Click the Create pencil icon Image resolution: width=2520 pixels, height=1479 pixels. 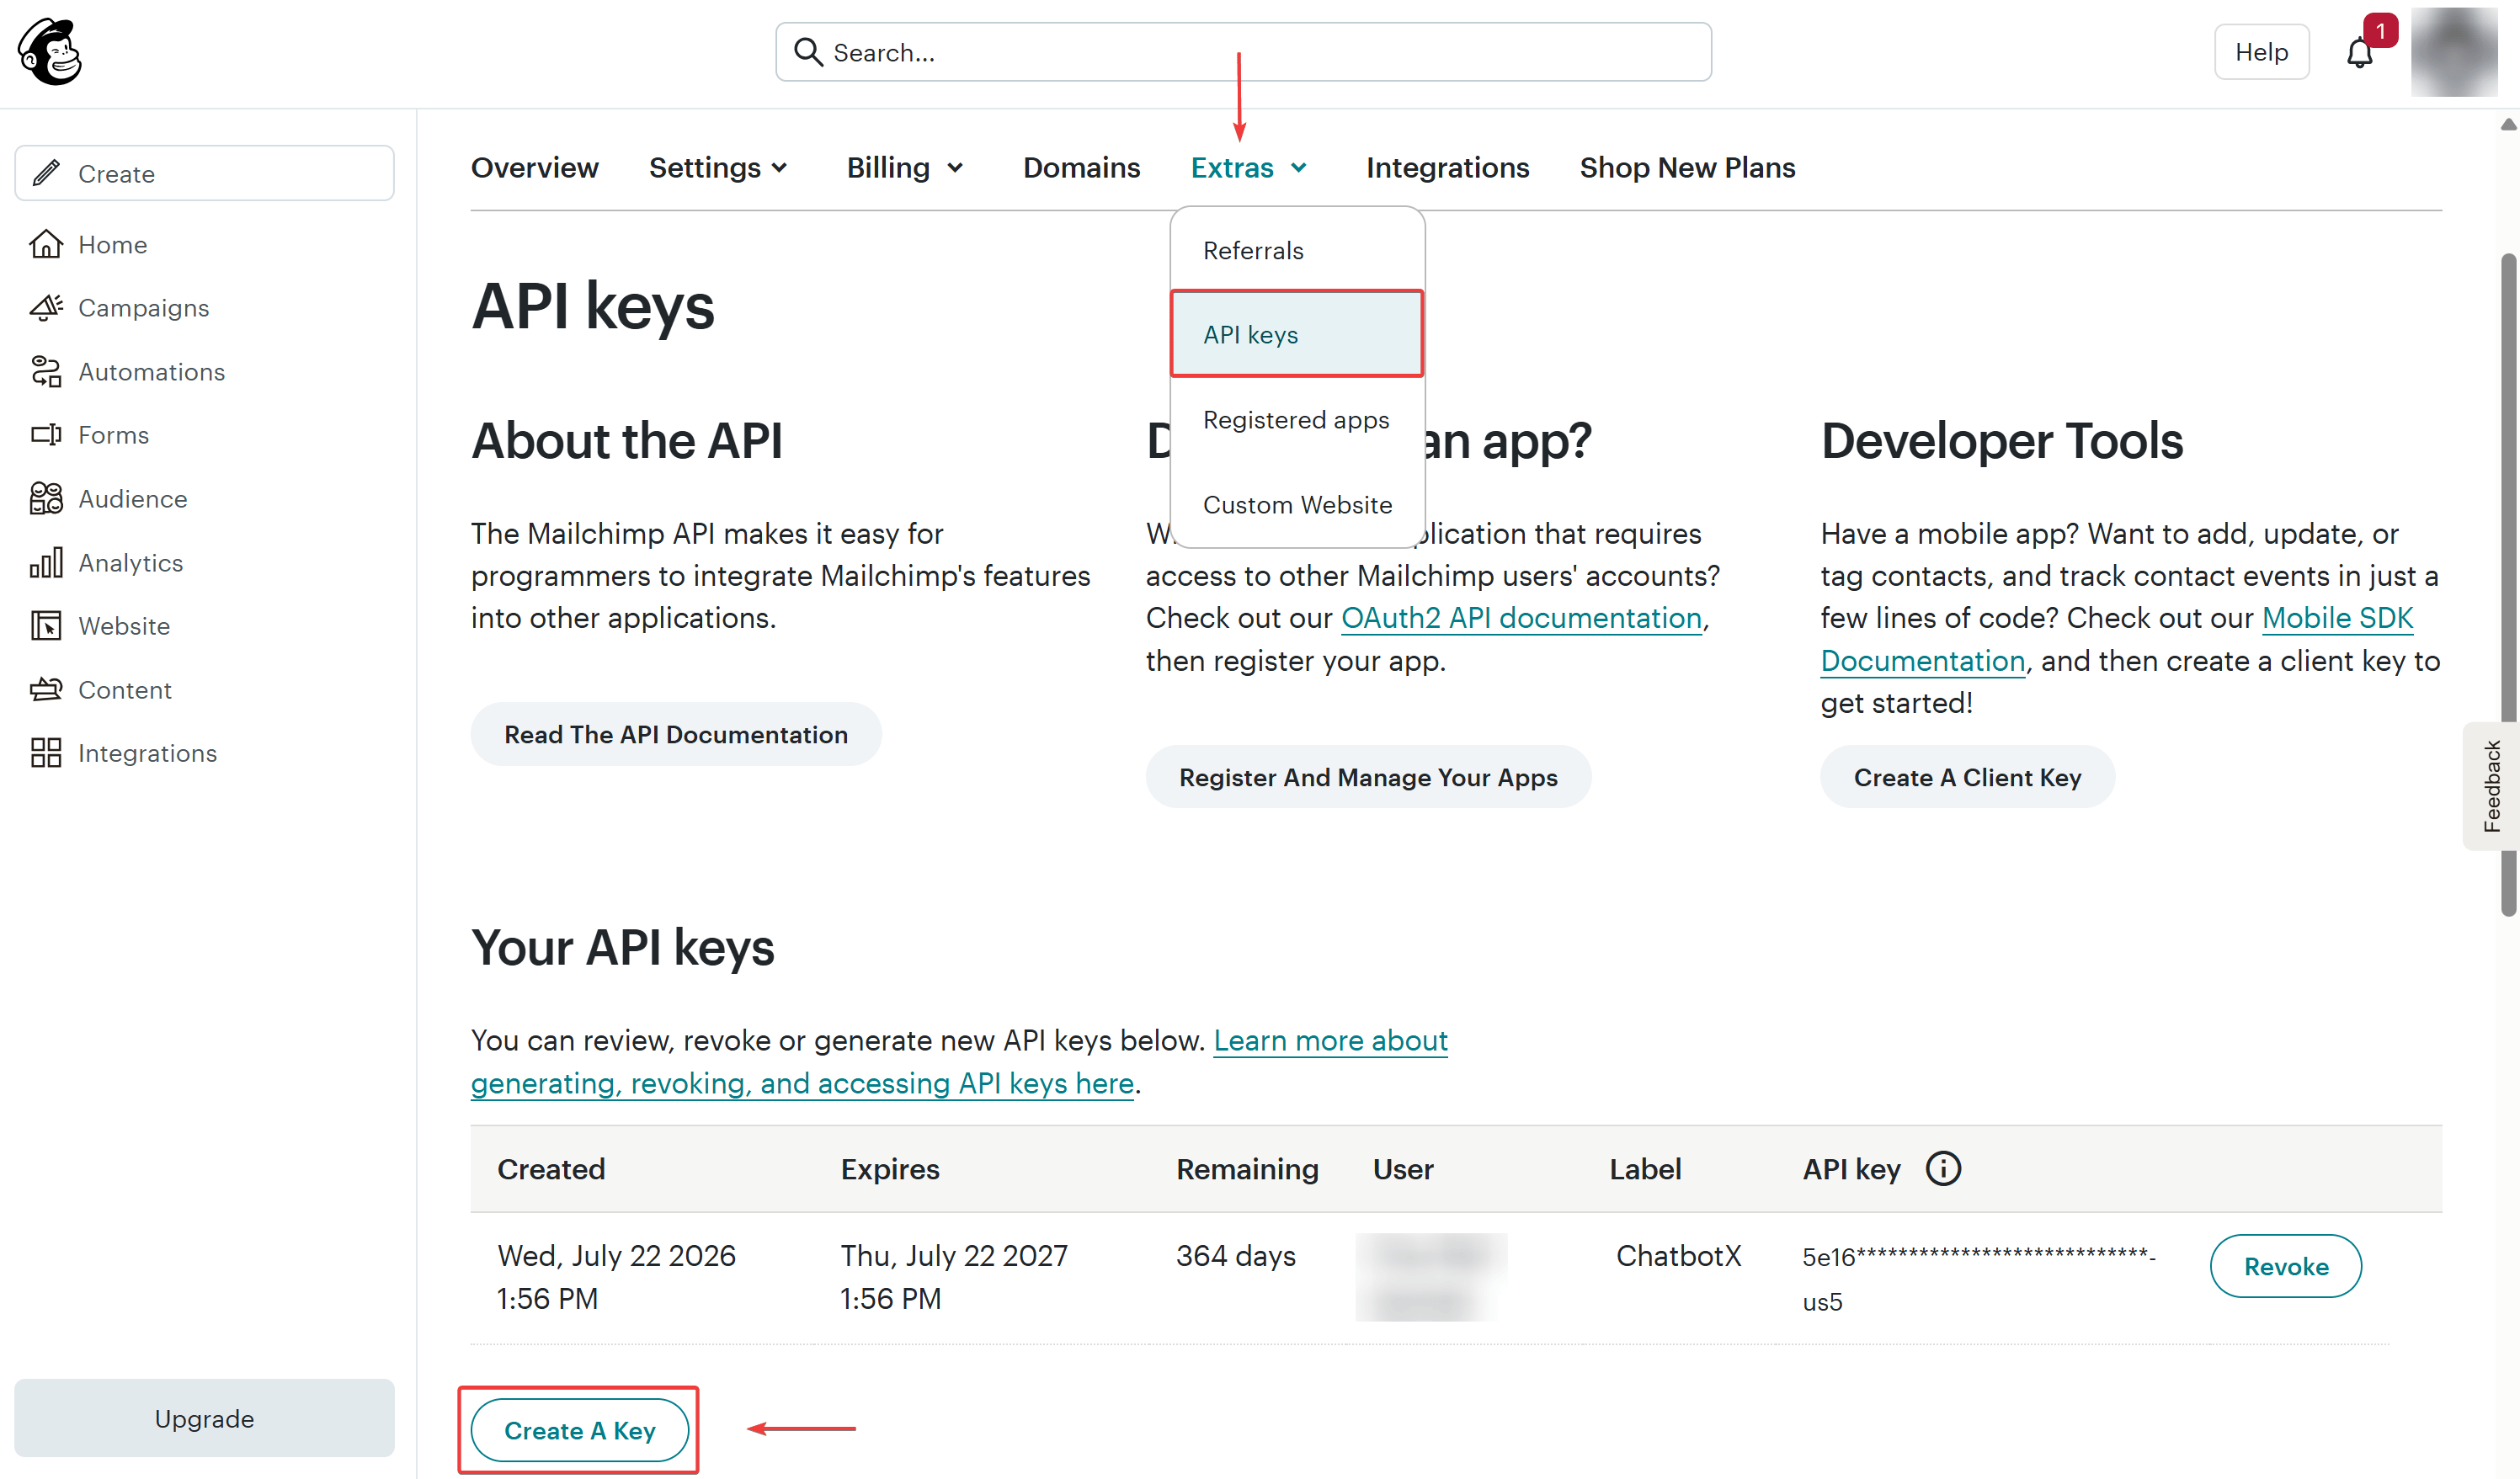click(x=46, y=173)
